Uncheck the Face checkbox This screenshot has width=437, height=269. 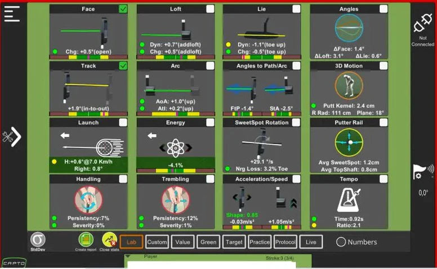(123, 9)
